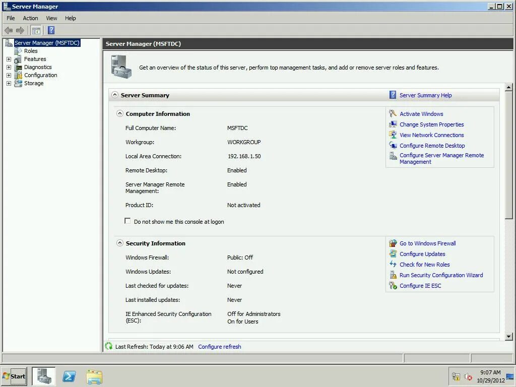Image resolution: width=516 pixels, height=387 pixels.
Task: Open the View menu
Action: click(x=51, y=18)
